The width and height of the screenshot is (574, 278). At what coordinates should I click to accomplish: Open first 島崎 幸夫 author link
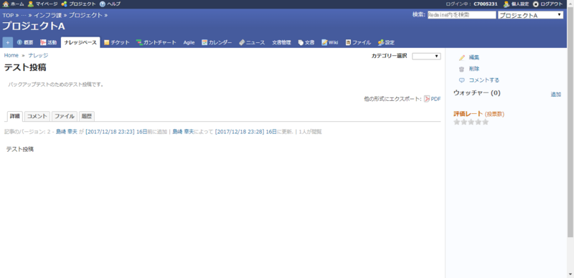coord(67,132)
